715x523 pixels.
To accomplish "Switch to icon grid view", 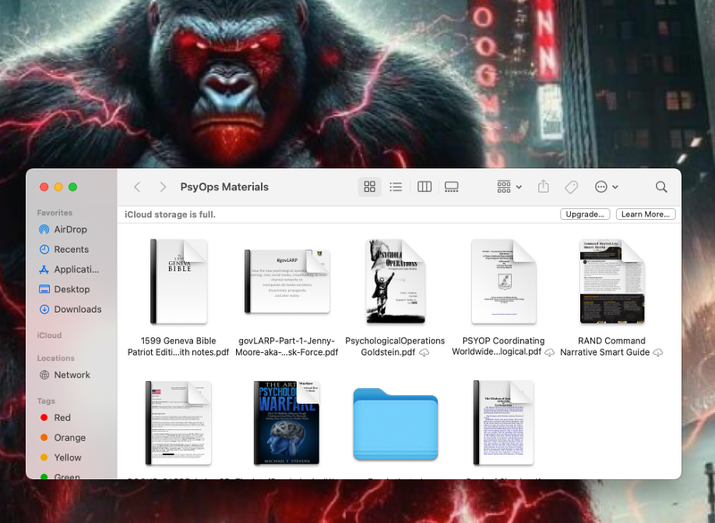I will click(369, 187).
